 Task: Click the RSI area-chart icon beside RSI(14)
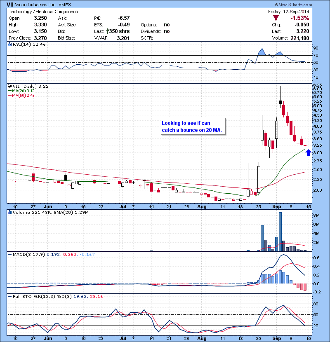(x=9, y=44)
